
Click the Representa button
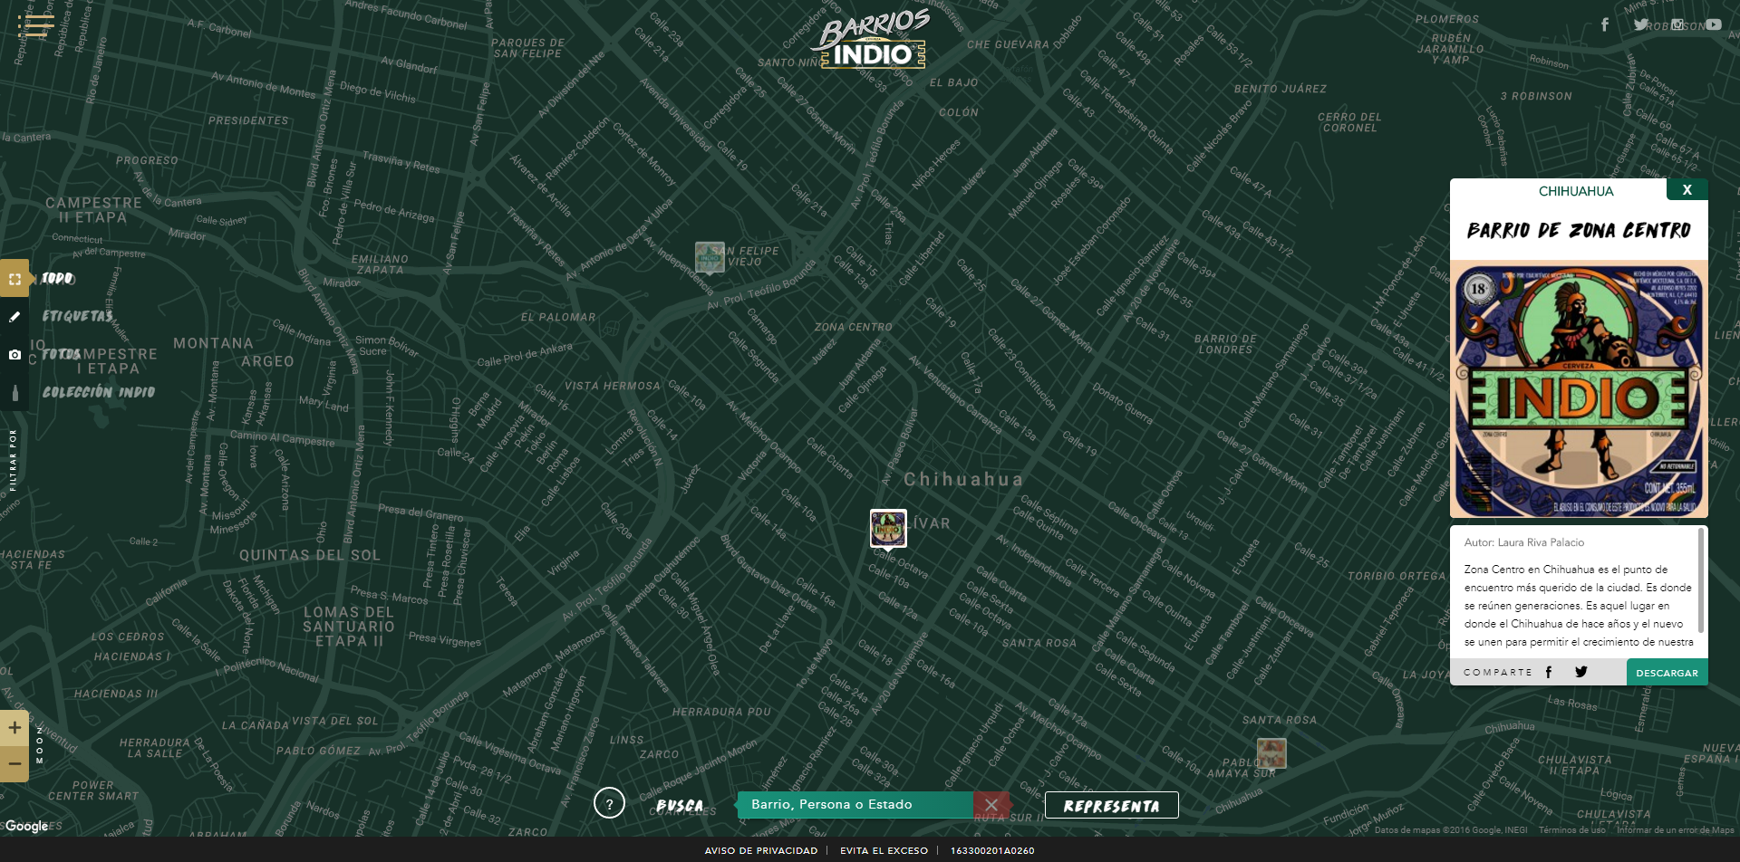(1112, 805)
